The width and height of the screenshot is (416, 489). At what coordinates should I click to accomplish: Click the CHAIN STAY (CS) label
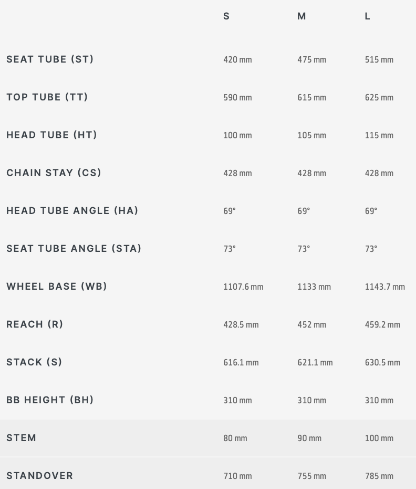point(54,173)
